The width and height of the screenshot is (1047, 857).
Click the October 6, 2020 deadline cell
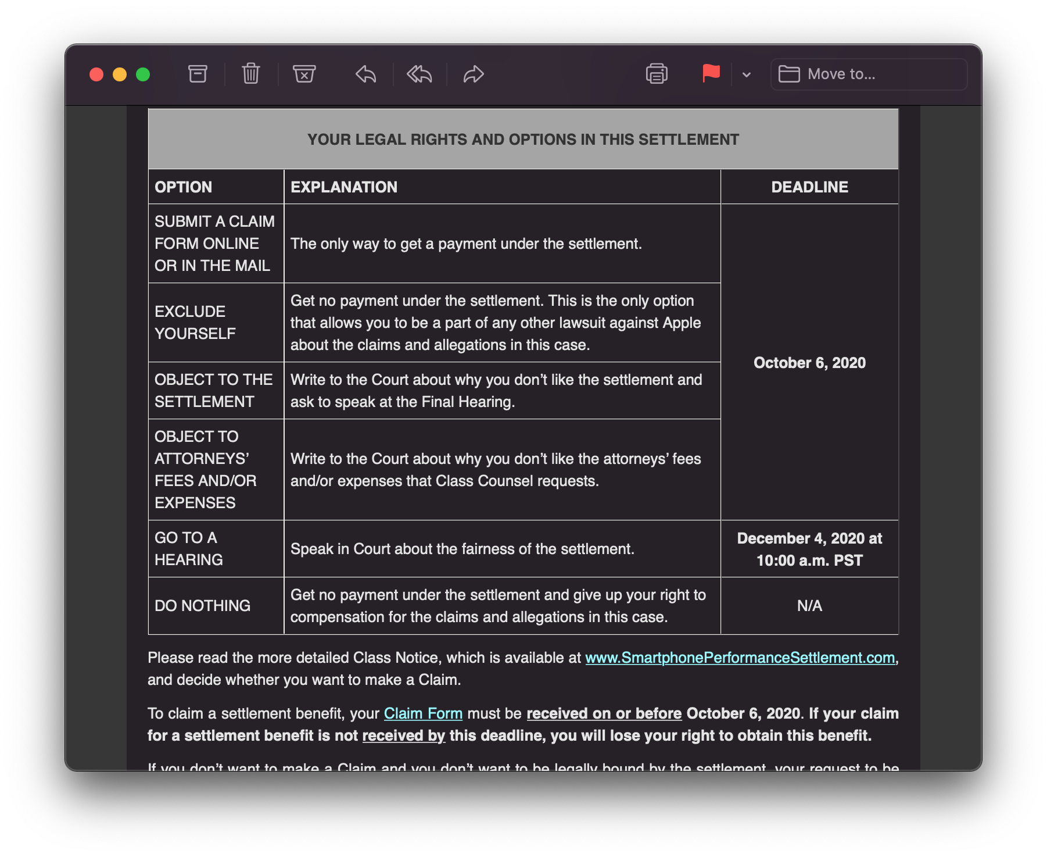point(809,363)
